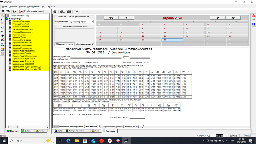Image resolution: width=256 pixels, height=144 pixels.
Task: Click the print protocol icon
Action: click(55, 11)
